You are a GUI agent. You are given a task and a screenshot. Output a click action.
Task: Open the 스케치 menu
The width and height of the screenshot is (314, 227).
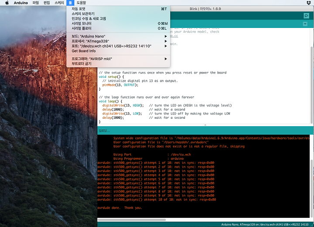click(x=59, y=3)
